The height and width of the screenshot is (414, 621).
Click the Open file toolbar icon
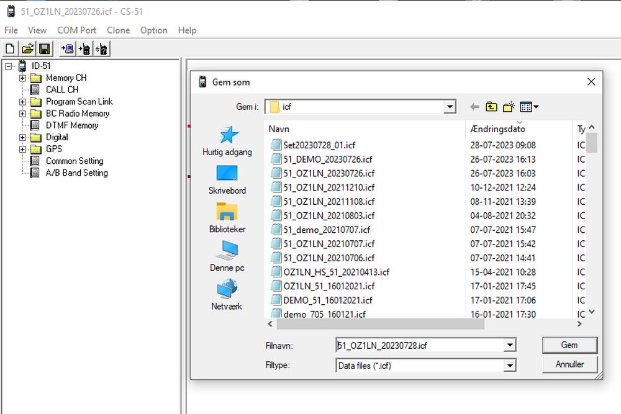point(27,49)
